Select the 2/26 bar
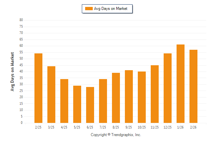Viewport: 214px width, 143px height. coord(193,86)
